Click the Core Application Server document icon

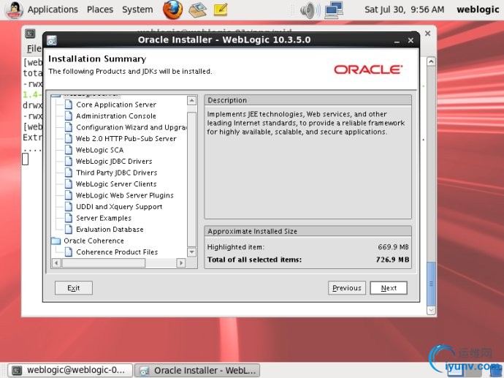pos(68,105)
